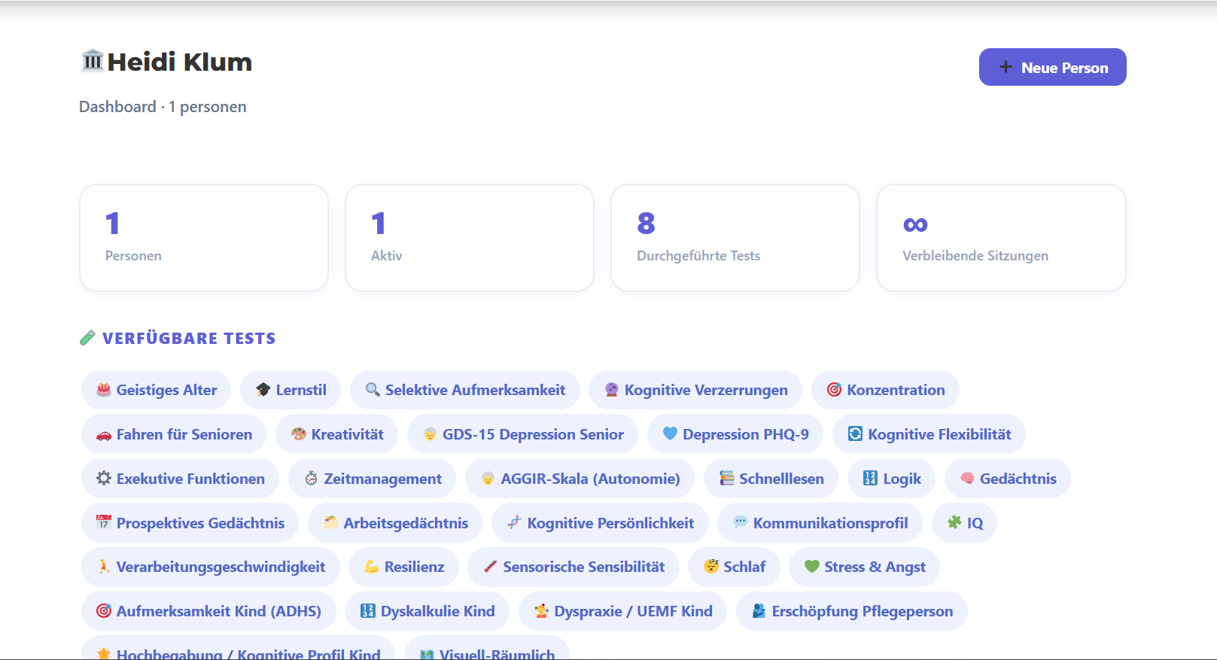Open the GDS-15 Depression Senior test
The width and height of the screenshot is (1217, 660).
click(x=522, y=434)
